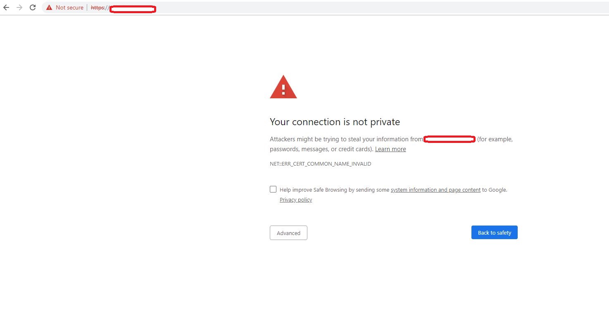609x316 pixels.
Task: Click the large red warning triangle on page
Action: (x=283, y=87)
